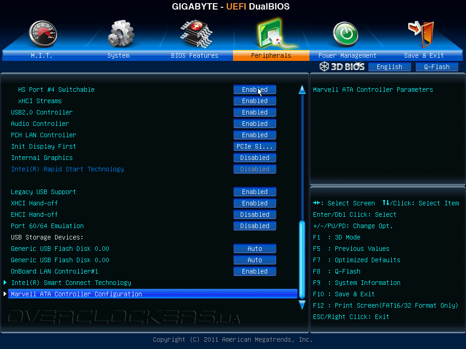Click Intel(R) Rapid Start Technology label
This screenshot has width=466, height=349.
(67, 169)
